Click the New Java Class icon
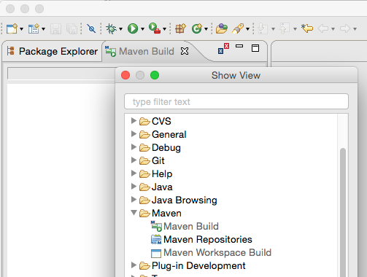This screenshot has width=367, height=277. point(197,28)
